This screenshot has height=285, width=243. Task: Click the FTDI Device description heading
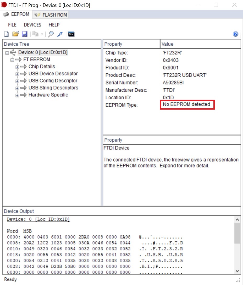tap(116, 148)
